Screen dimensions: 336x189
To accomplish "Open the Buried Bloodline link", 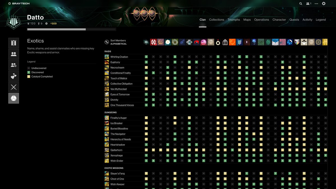I will coord(119,129).
